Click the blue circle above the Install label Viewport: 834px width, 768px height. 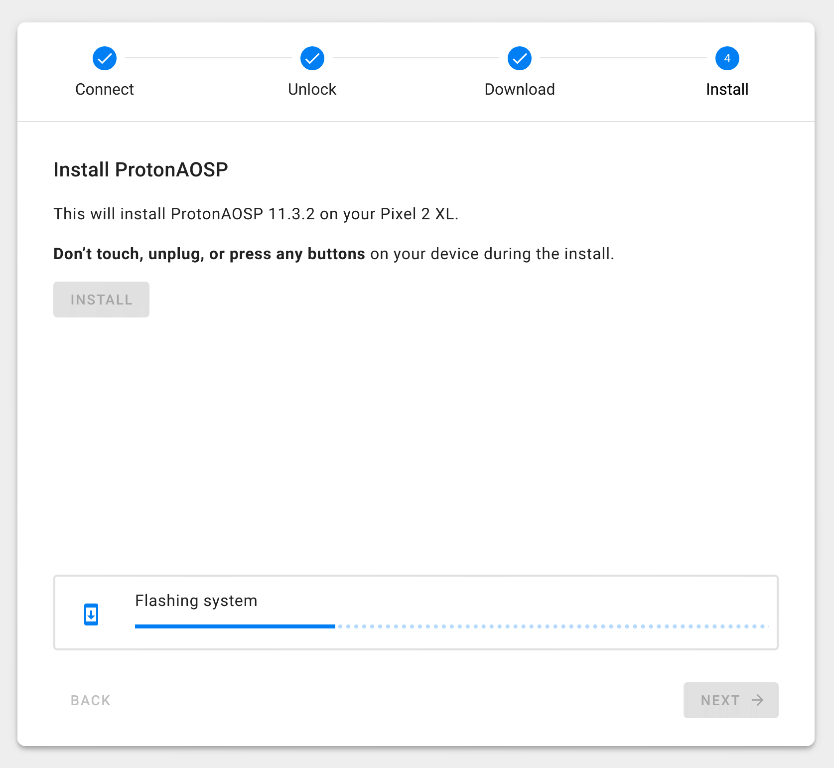[x=727, y=58]
